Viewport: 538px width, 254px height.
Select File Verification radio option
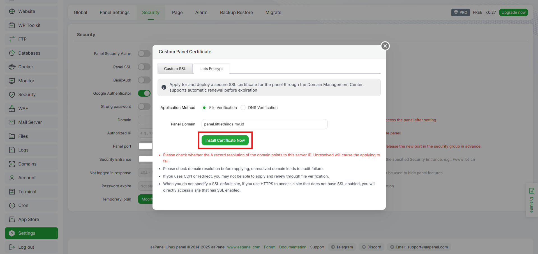[x=204, y=108]
